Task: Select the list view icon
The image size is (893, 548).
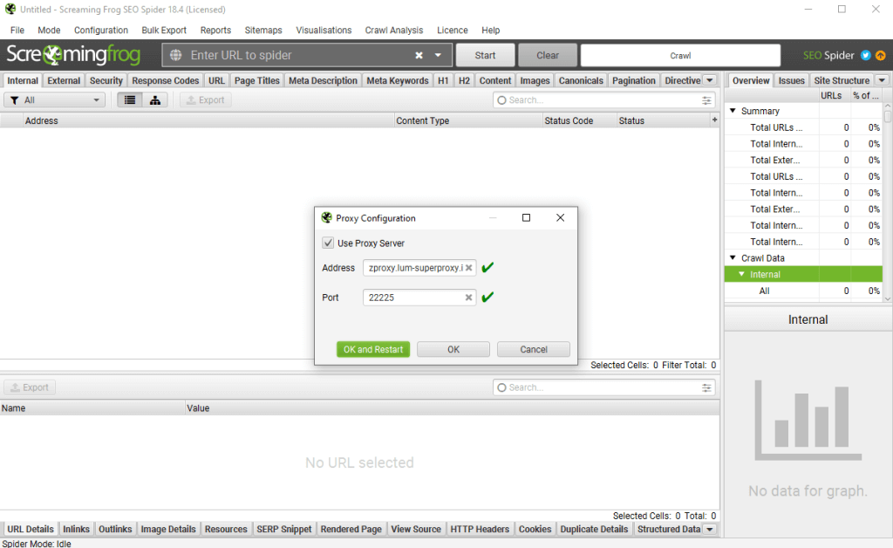Action: (130, 100)
